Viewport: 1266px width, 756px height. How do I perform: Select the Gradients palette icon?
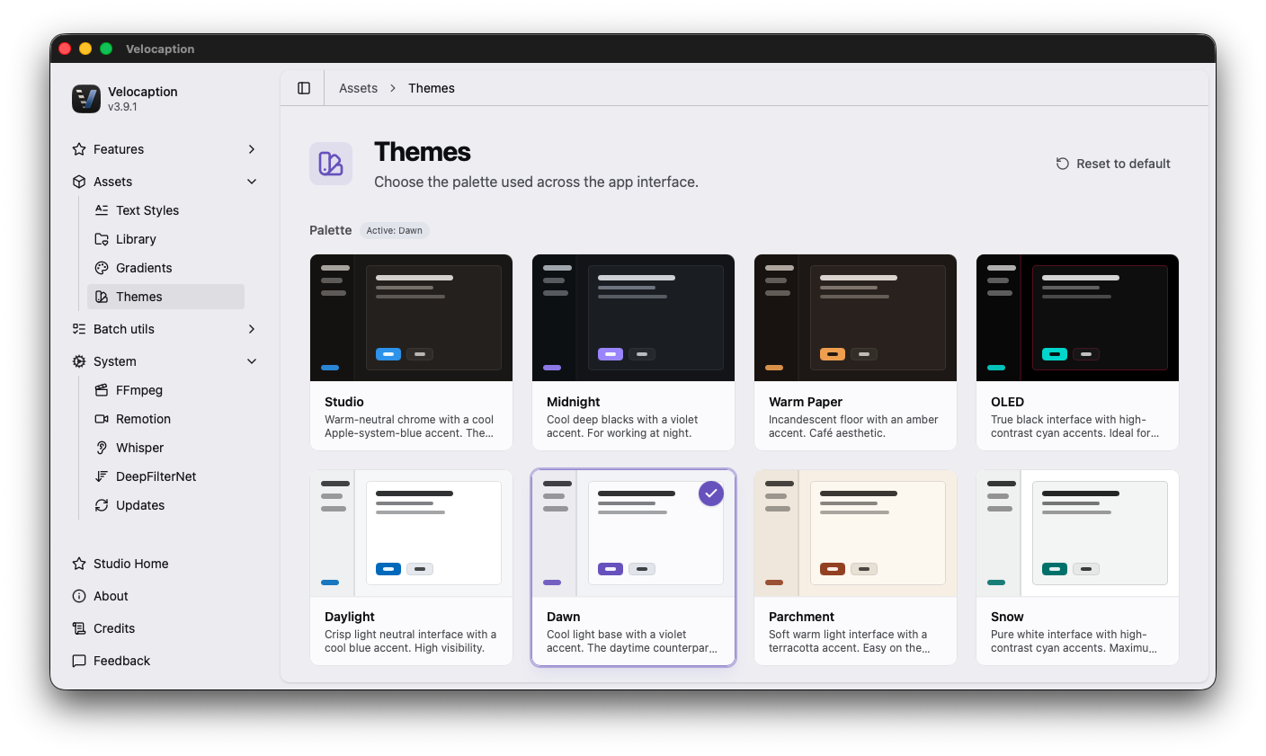[102, 268]
